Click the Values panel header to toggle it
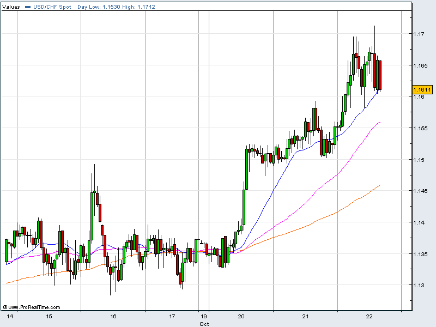This screenshot has height=327, width=436. point(9,8)
